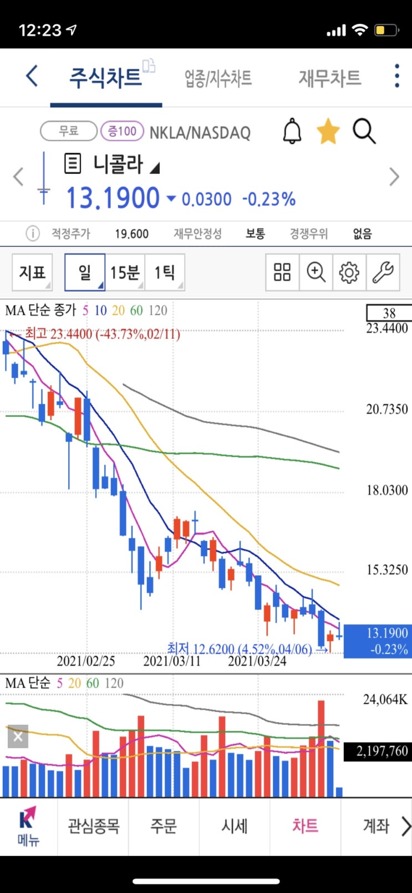Screen dimensions: 412x893
Task: Open the pop-out icon beside 주식차트
Action: coord(149,65)
